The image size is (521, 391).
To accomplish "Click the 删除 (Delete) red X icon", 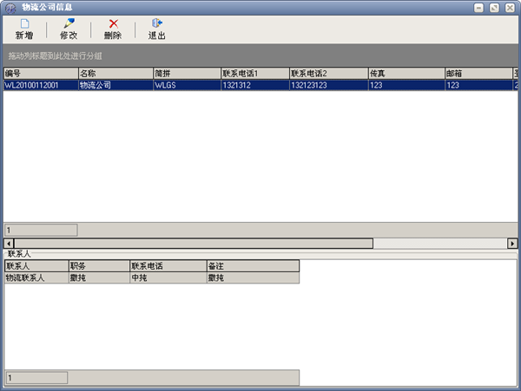I will (113, 23).
